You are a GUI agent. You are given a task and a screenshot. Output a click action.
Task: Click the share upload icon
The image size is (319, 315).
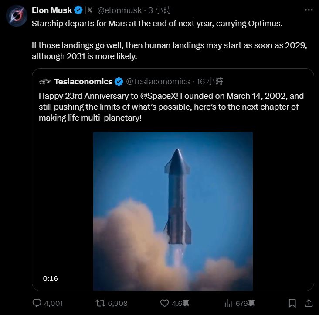pyautogui.click(x=308, y=303)
